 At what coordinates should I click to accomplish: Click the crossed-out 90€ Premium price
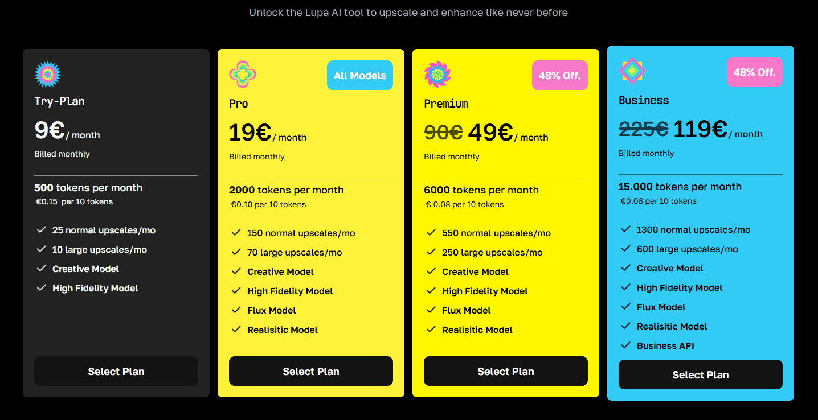(443, 133)
